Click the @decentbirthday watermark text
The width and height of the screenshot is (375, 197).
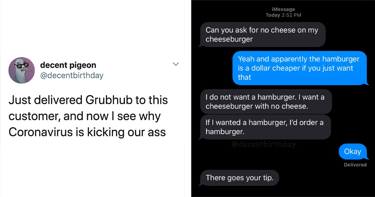pos(264,144)
